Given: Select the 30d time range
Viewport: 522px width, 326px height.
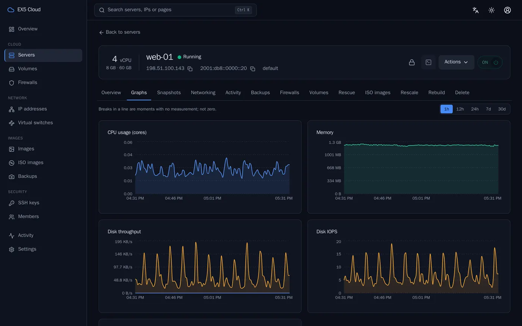Looking at the screenshot, I should (x=502, y=109).
